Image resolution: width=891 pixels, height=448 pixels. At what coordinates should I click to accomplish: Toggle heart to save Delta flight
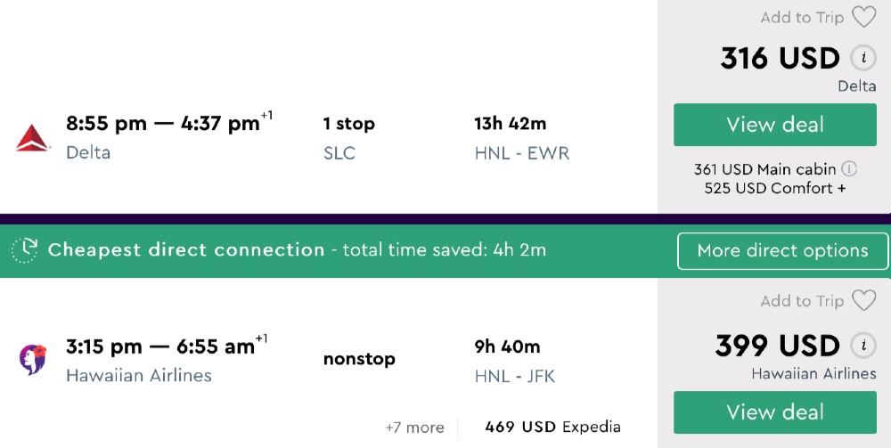point(863,17)
